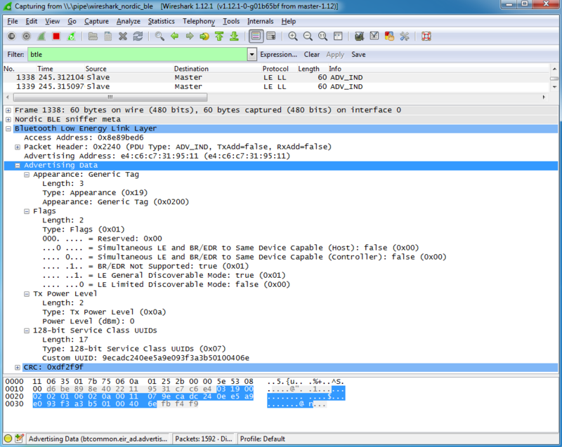Screen dimensions: 562x447
Task: Select the Custom UUID line
Action: pos(145,358)
